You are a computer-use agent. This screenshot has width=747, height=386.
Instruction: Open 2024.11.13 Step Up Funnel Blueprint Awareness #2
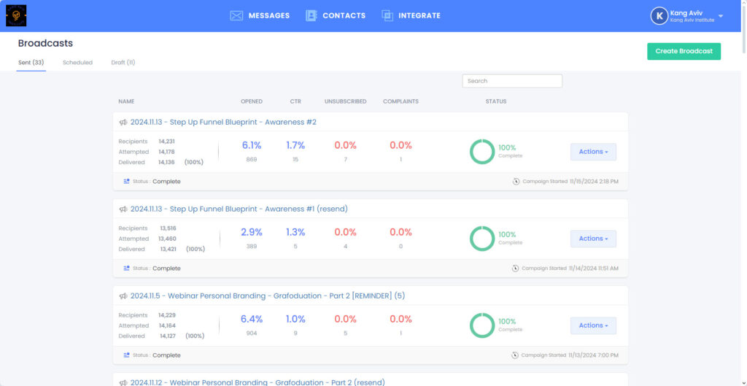coord(223,123)
